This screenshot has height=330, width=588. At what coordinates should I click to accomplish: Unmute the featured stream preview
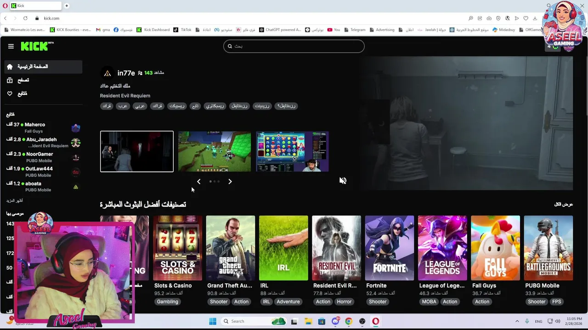click(x=343, y=181)
